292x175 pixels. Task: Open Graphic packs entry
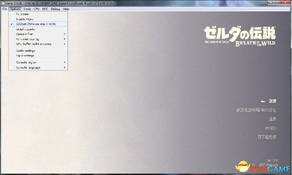coord(38,29)
